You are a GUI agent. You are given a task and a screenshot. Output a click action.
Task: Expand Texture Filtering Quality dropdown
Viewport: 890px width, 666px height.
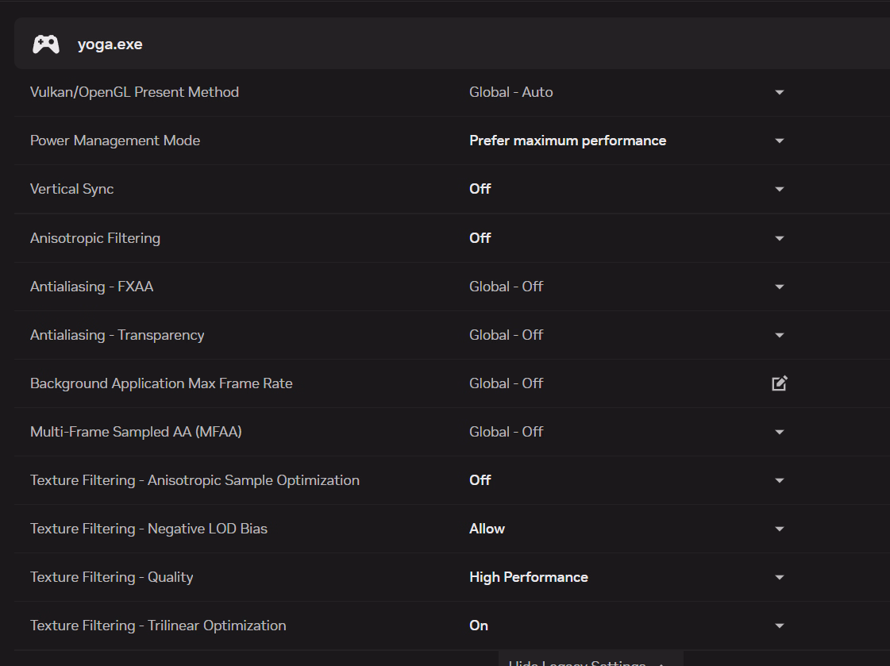pyautogui.click(x=780, y=577)
